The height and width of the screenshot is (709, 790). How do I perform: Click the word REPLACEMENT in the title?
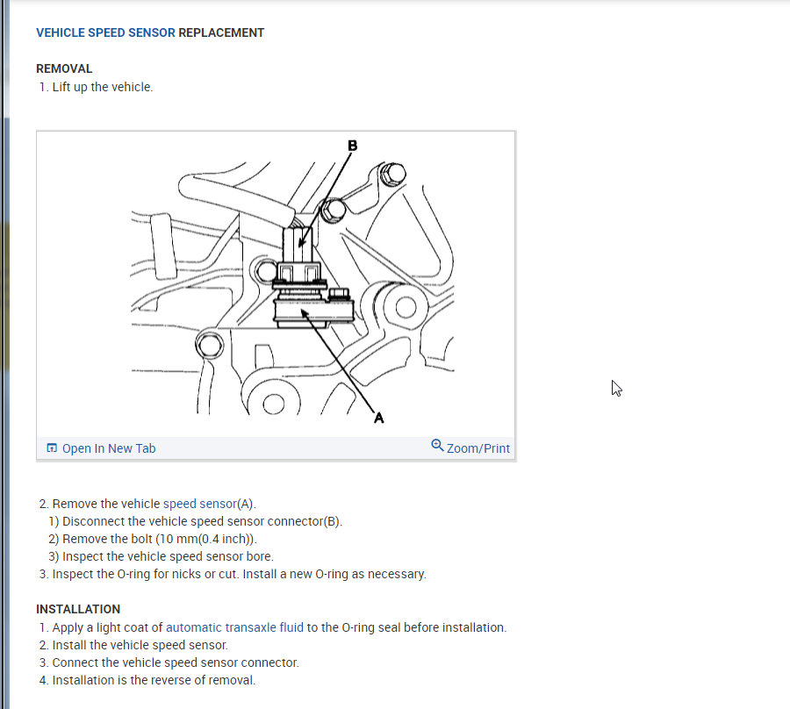221,32
